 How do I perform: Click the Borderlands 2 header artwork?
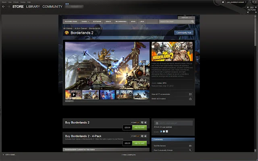pyautogui.click(x=172, y=52)
